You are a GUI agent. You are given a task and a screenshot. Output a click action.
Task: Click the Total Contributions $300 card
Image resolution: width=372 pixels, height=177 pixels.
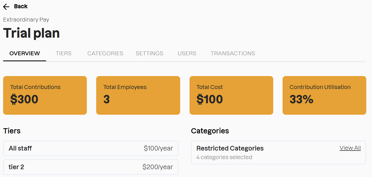[x=45, y=95]
